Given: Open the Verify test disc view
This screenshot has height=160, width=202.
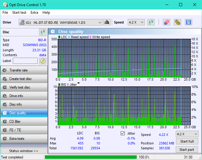Looking at the screenshot, I should (x=24, y=87).
